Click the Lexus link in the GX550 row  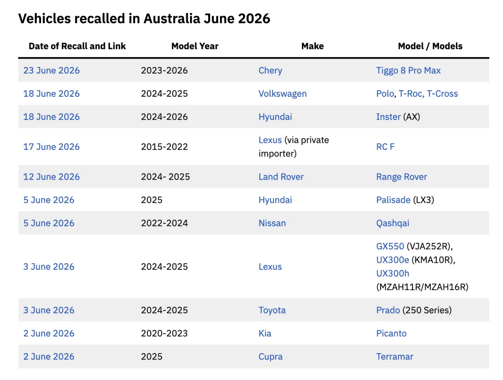click(x=270, y=267)
